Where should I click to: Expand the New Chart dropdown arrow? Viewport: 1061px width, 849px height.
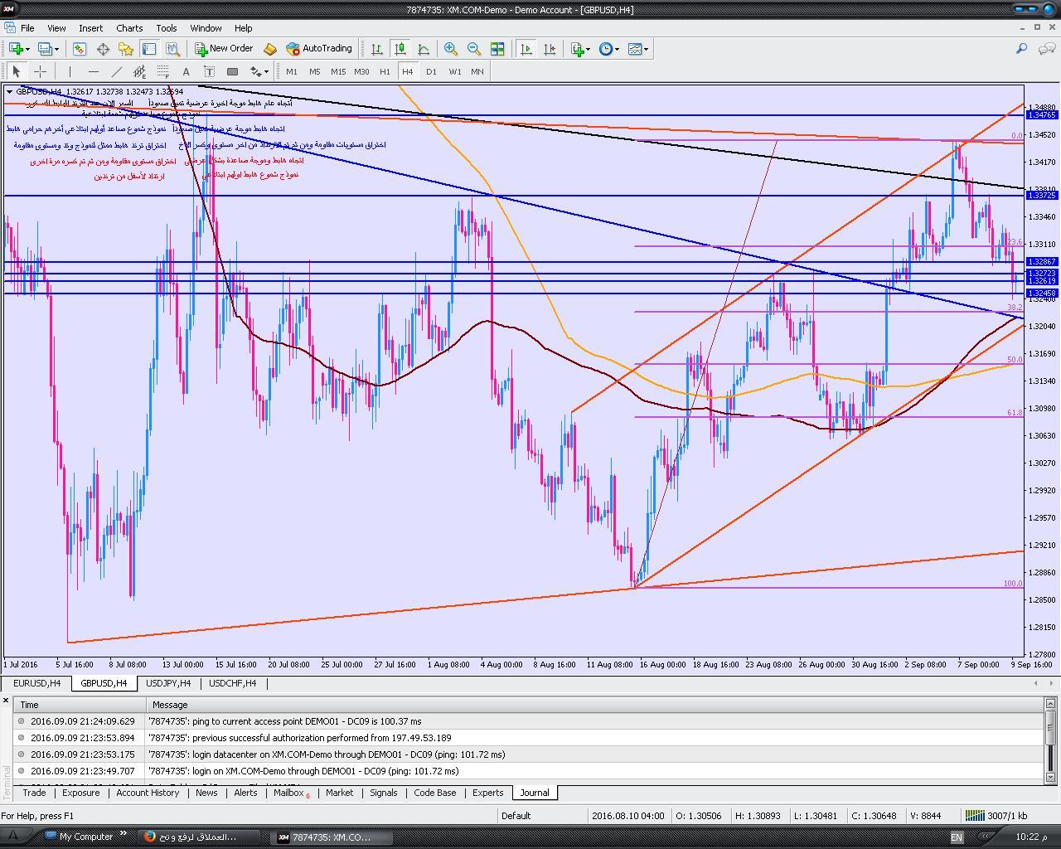click(x=27, y=49)
